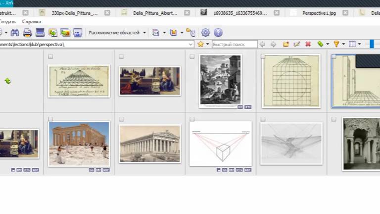Close the Della_Pittura_Albert tab
The image size is (380, 214).
click(x=187, y=13)
